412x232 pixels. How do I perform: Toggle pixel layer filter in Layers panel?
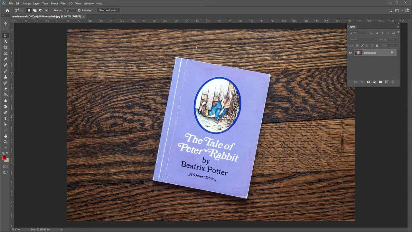[371, 33]
